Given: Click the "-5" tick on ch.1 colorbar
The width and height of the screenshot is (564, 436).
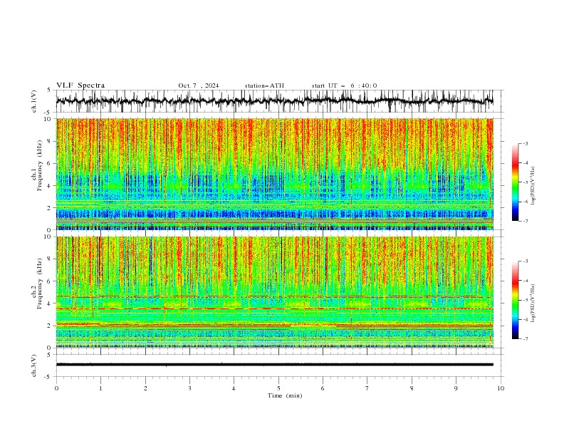Looking at the screenshot, I should point(525,182).
